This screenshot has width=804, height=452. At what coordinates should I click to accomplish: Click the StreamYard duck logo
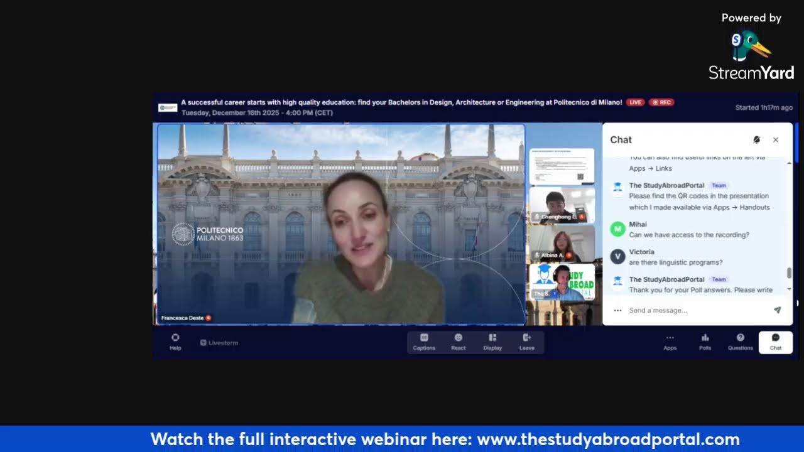[x=751, y=46]
